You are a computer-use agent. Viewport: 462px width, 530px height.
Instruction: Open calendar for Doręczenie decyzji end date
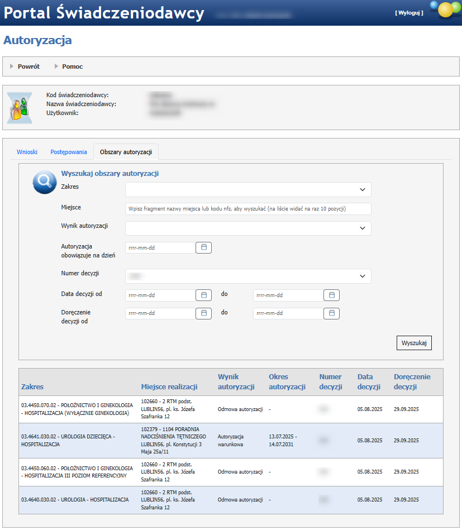(331, 313)
